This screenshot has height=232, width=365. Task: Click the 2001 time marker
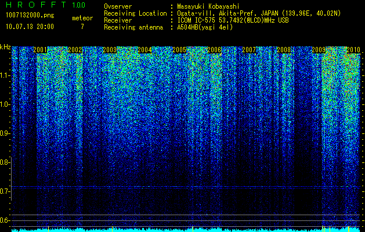click(40, 50)
